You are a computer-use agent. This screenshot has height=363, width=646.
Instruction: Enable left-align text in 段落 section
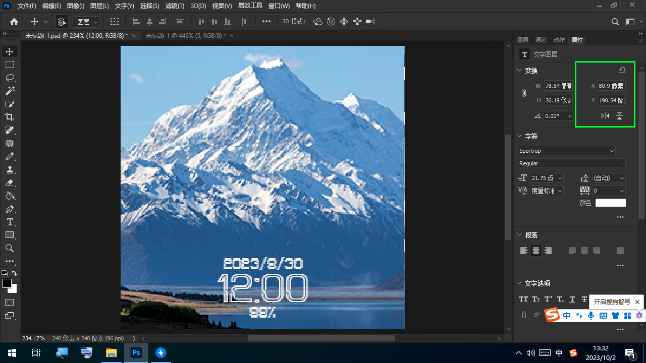pyautogui.click(x=524, y=251)
